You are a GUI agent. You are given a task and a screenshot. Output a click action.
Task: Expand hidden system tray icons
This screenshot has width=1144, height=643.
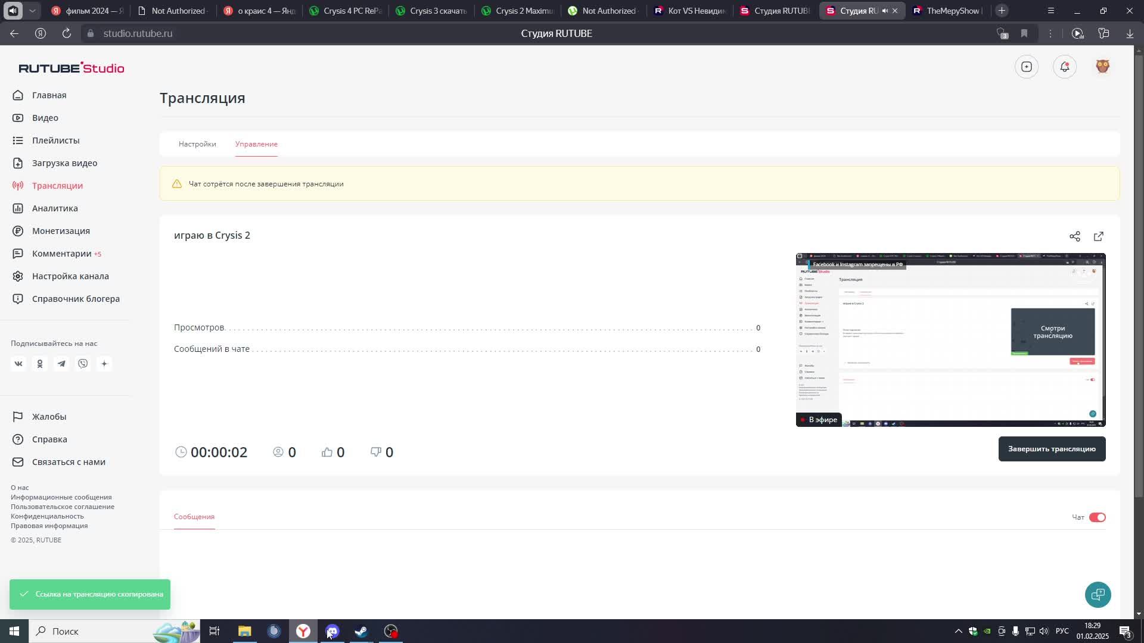tap(958, 631)
